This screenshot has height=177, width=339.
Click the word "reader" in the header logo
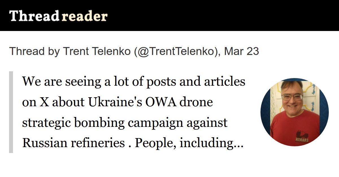click(84, 16)
